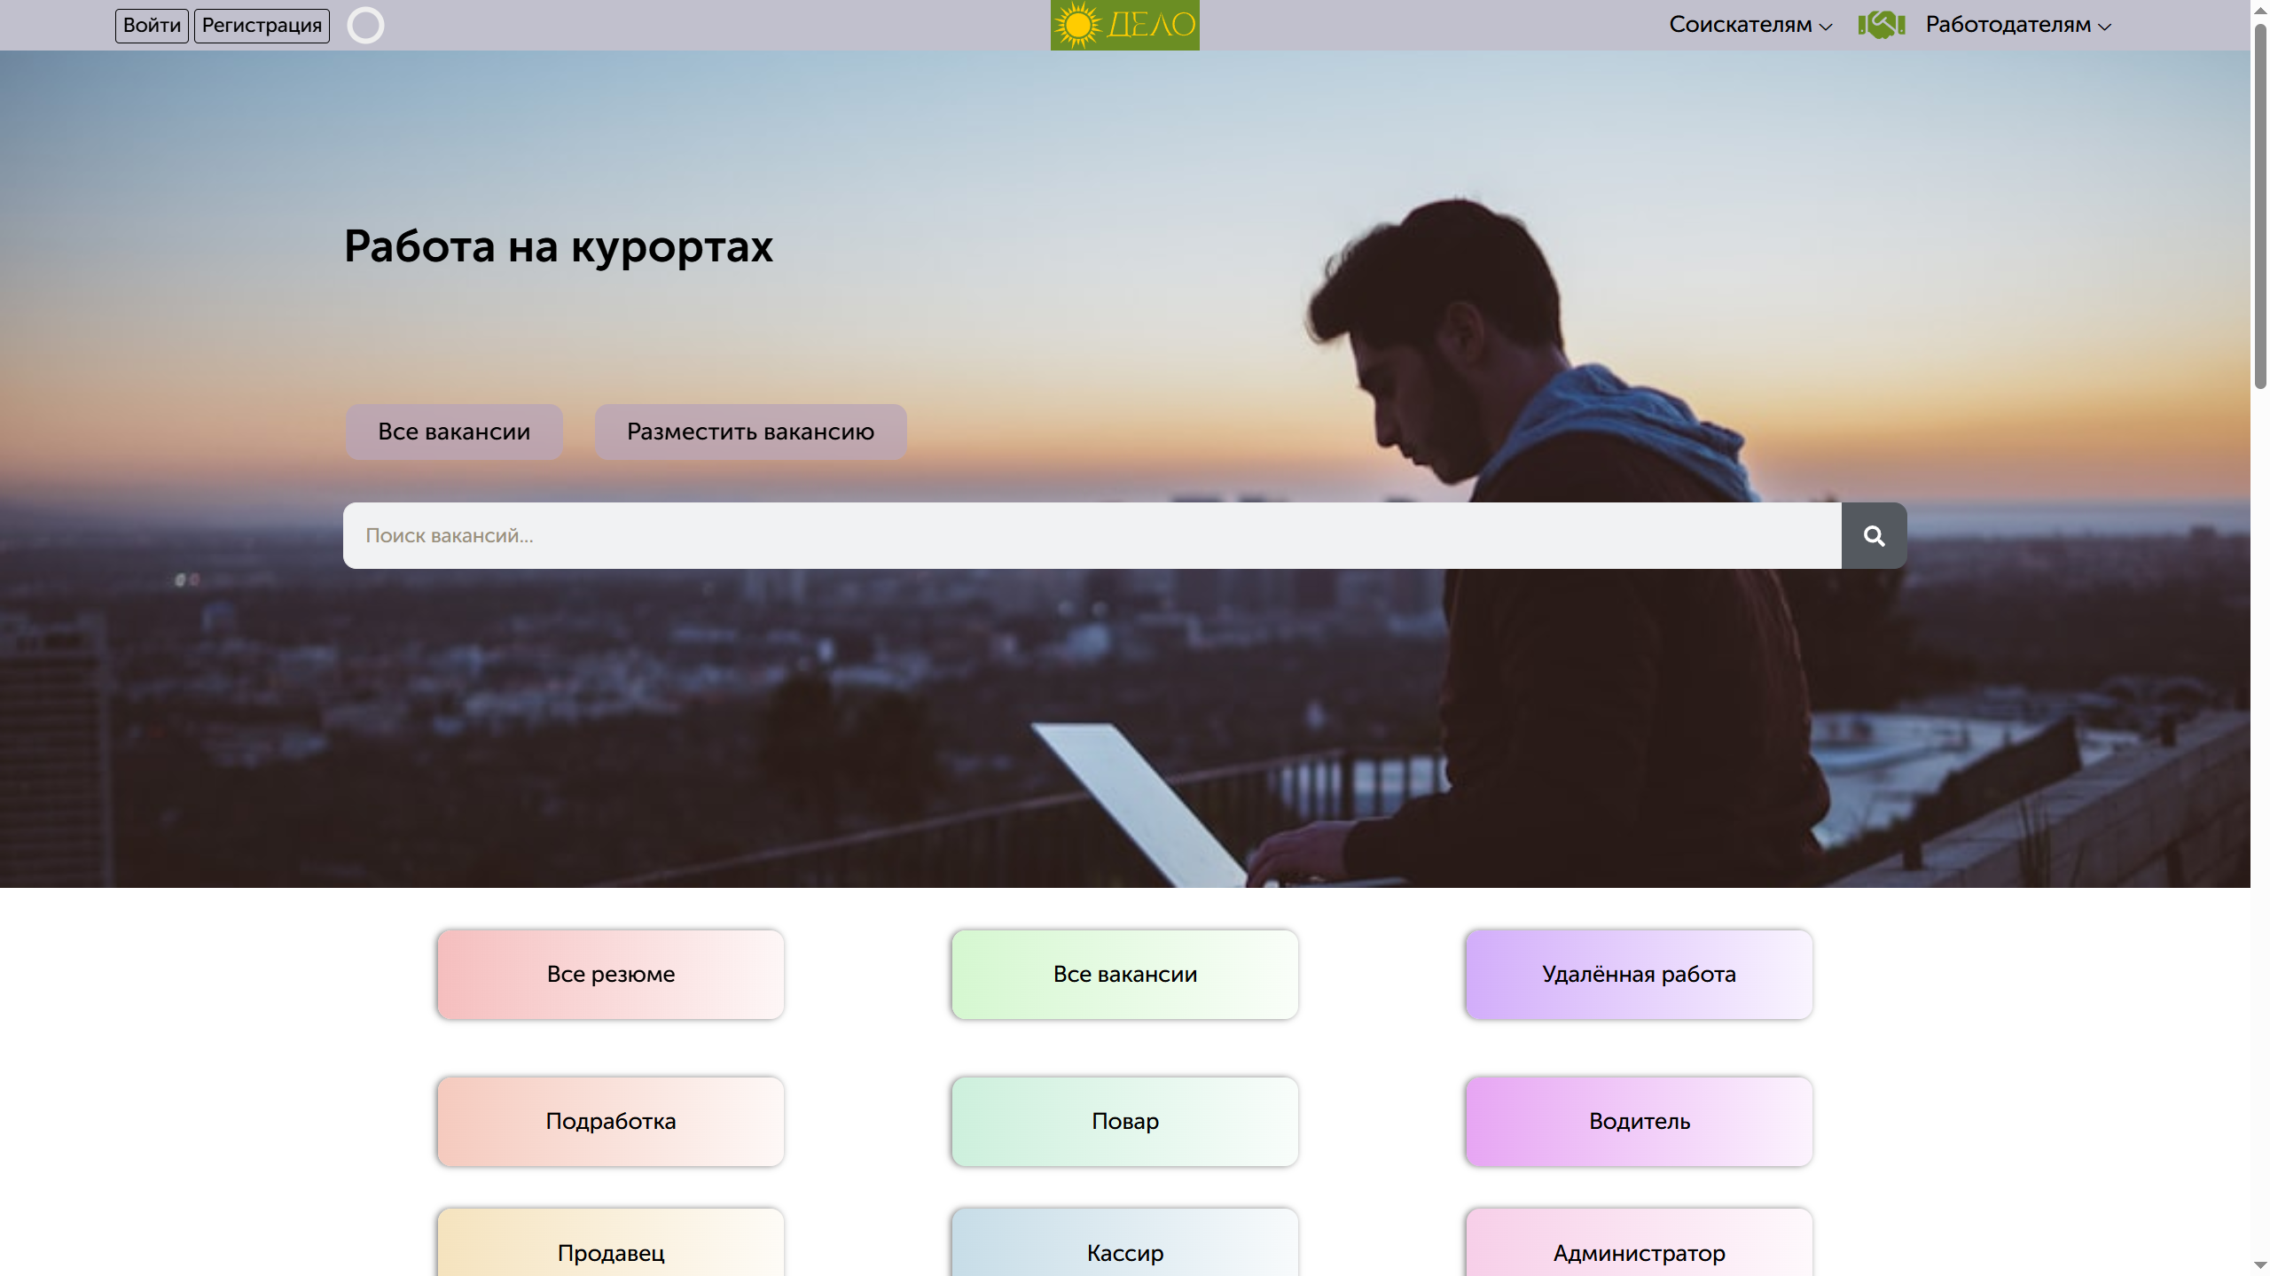Select the Кассир category card

point(1125,1243)
